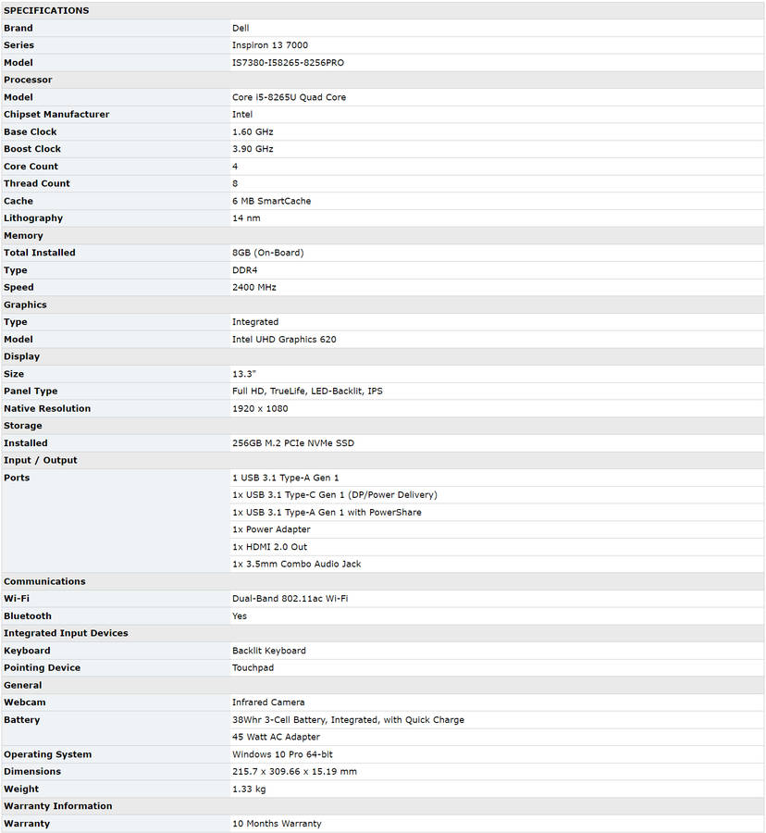Select the 8GB (On-Board) memory value
Screen dimensions: 766x833
pyautogui.click(x=267, y=253)
